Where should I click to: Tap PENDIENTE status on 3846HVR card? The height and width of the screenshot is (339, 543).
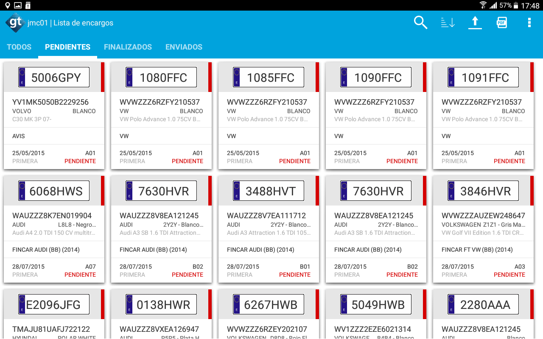(x=509, y=275)
